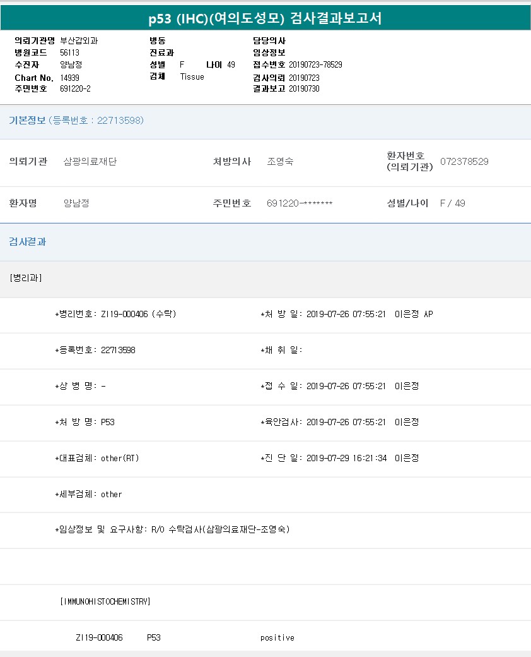The height and width of the screenshot is (657, 531).
Task: Select the 결과보고 date 20190730
Action: (x=304, y=89)
